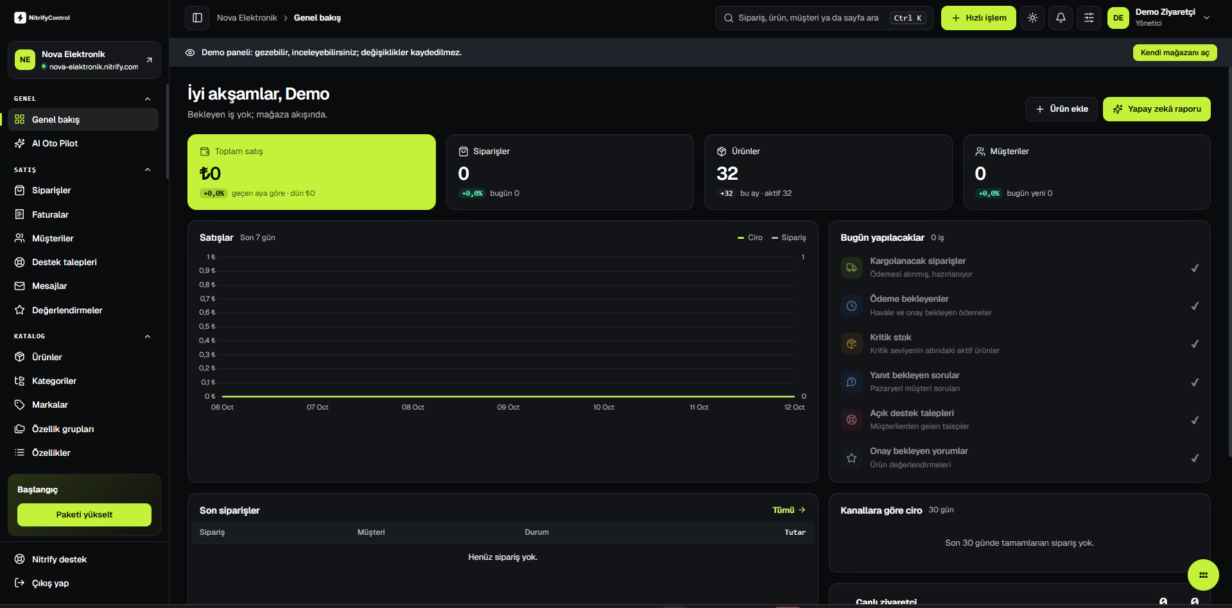
Task: Collapse the GENEL sidebar section
Action: point(148,99)
